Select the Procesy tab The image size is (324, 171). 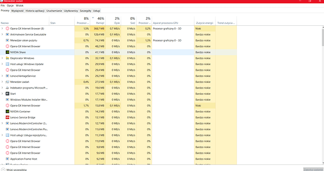[5, 10]
